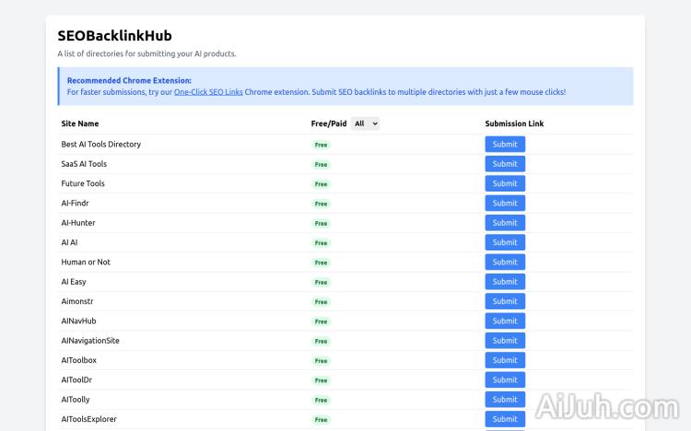Click the page subtitle about directories
The height and width of the screenshot is (431, 691).
click(x=146, y=53)
